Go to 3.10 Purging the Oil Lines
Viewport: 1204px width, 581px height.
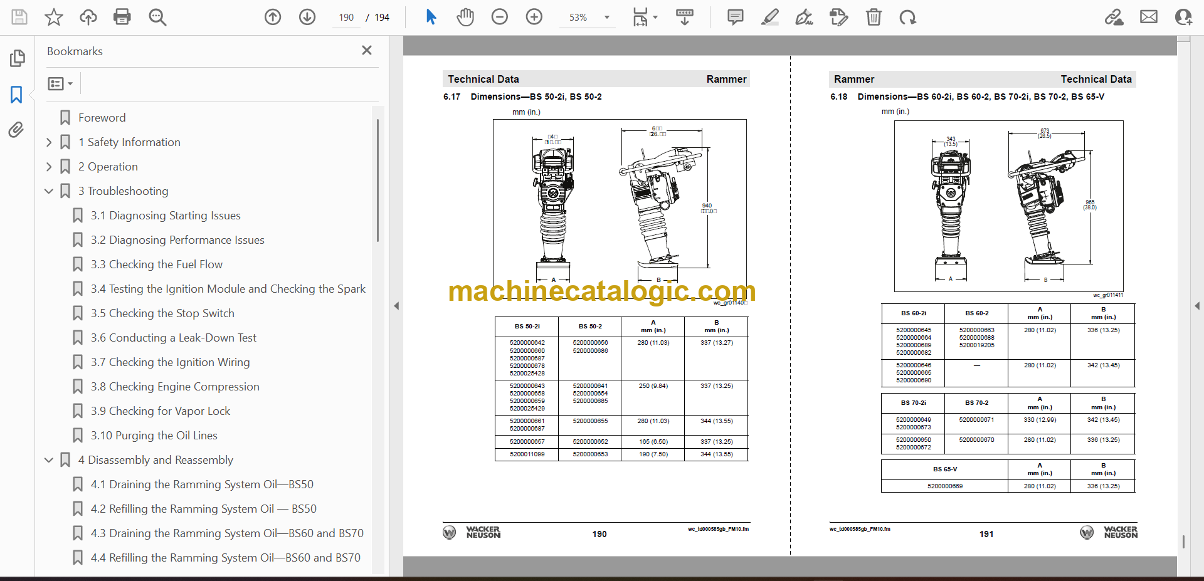pyautogui.click(x=154, y=436)
